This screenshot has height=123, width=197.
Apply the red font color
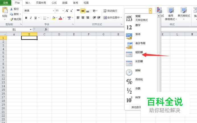pyautogui.click(x=60, y=18)
